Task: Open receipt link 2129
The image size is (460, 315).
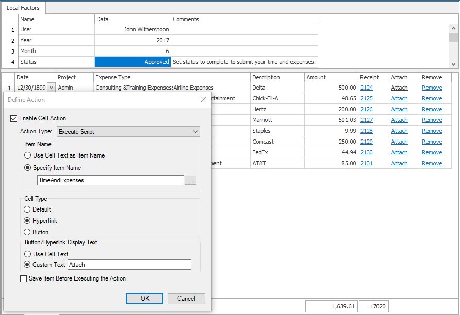Action: click(367, 142)
